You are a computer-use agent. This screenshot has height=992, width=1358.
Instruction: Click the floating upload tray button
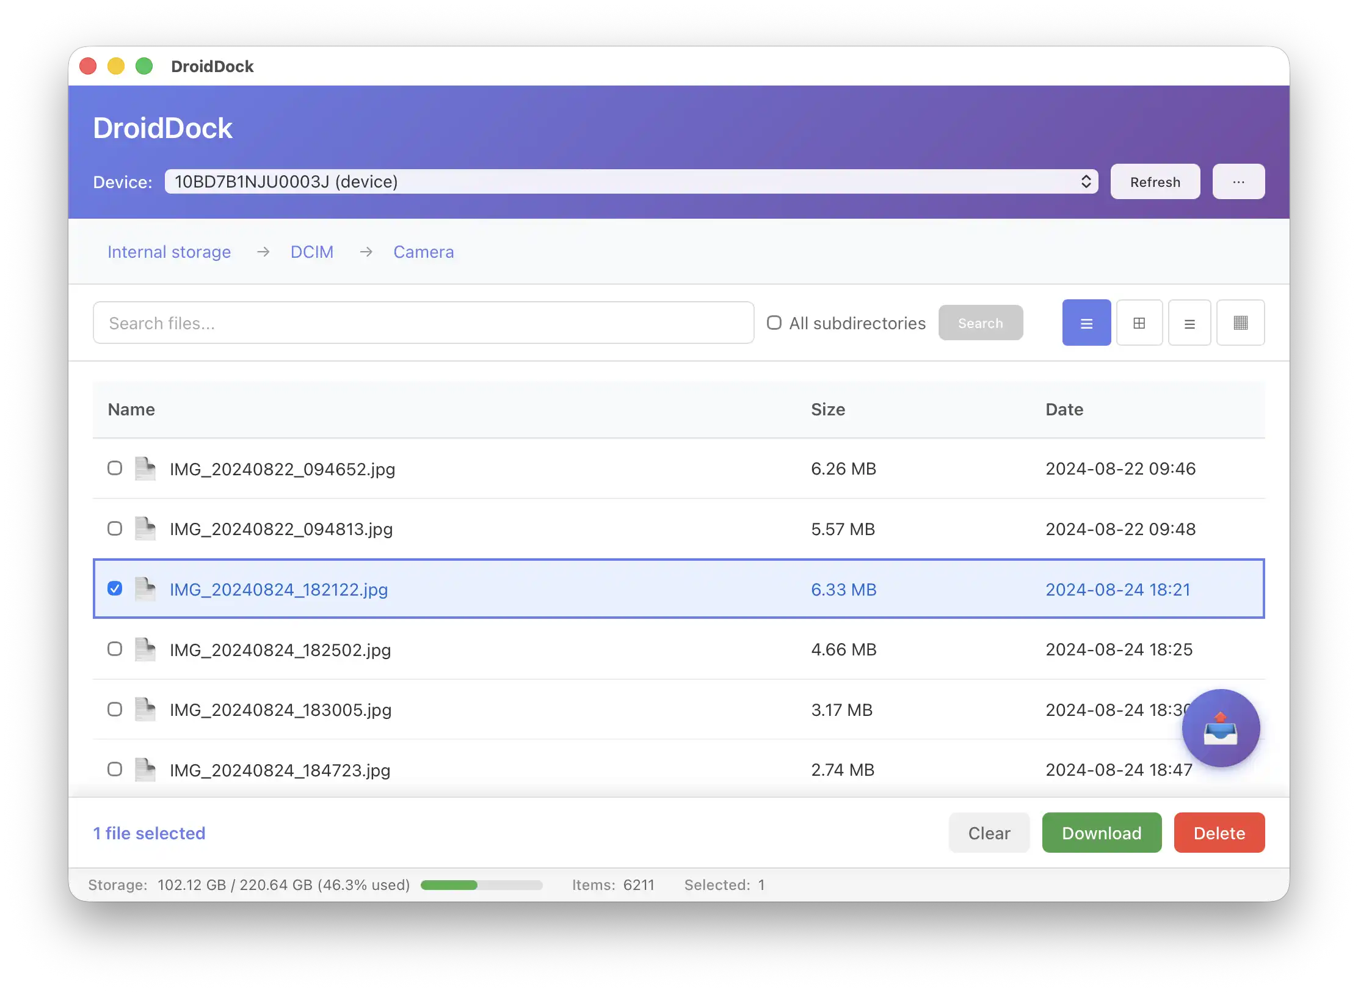click(1220, 728)
